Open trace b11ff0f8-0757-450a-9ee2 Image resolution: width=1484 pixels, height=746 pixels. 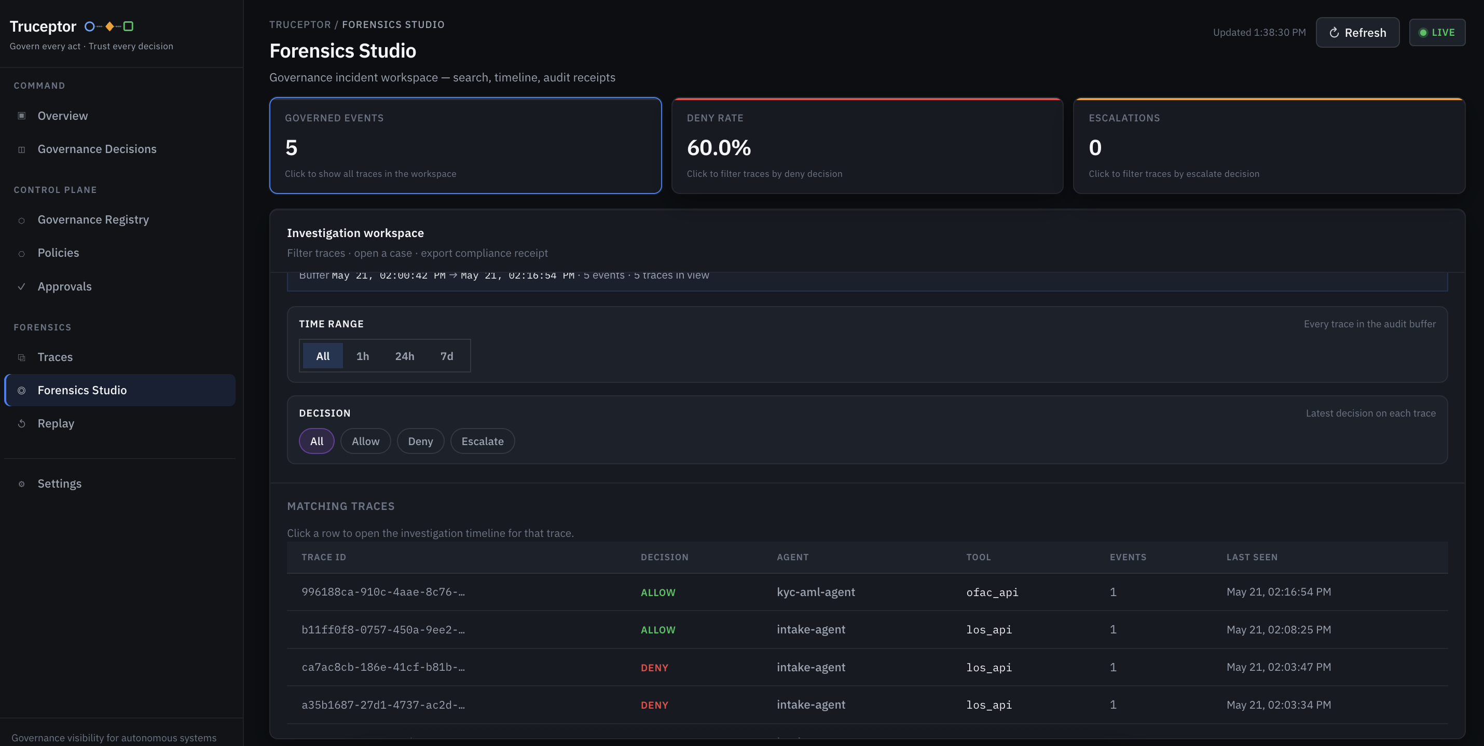tap(867, 630)
